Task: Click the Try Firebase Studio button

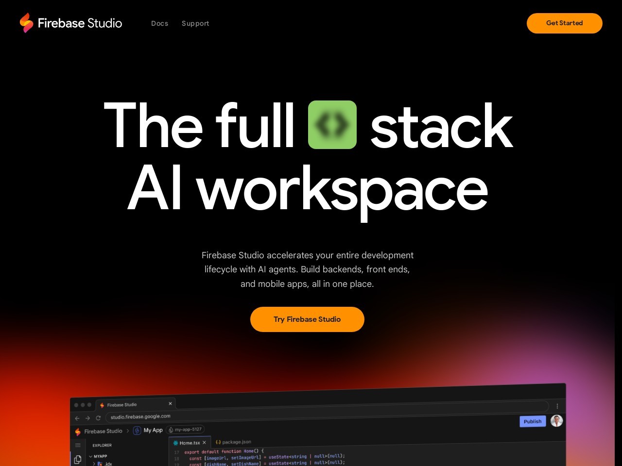Action: [307, 319]
